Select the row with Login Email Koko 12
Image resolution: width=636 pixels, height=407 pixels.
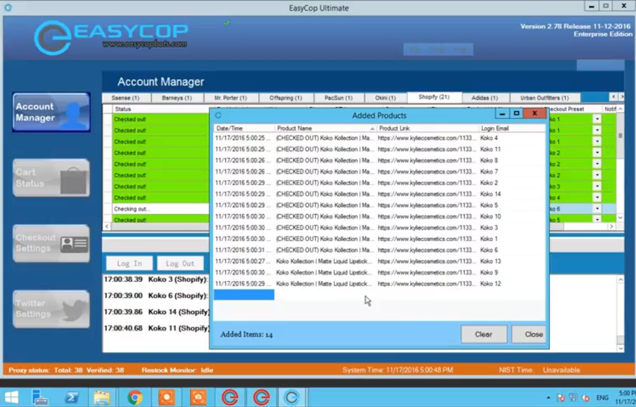pos(380,284)
